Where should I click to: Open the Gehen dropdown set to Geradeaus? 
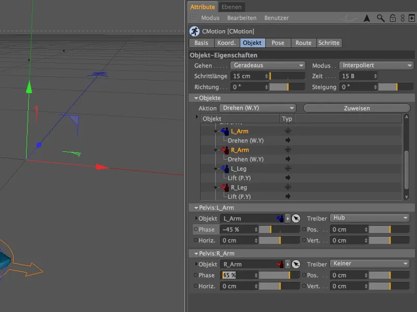pos(268,66)
